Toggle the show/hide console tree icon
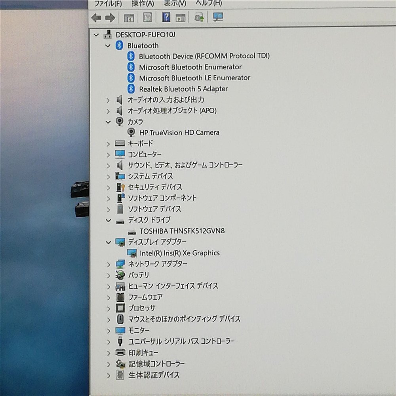Image resolution: width=396 pixels, height=396 pixels. pos(129,18)
